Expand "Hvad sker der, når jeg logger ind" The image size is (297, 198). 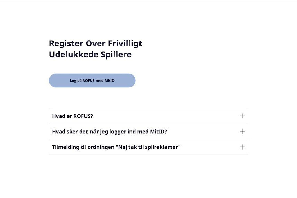148,132
